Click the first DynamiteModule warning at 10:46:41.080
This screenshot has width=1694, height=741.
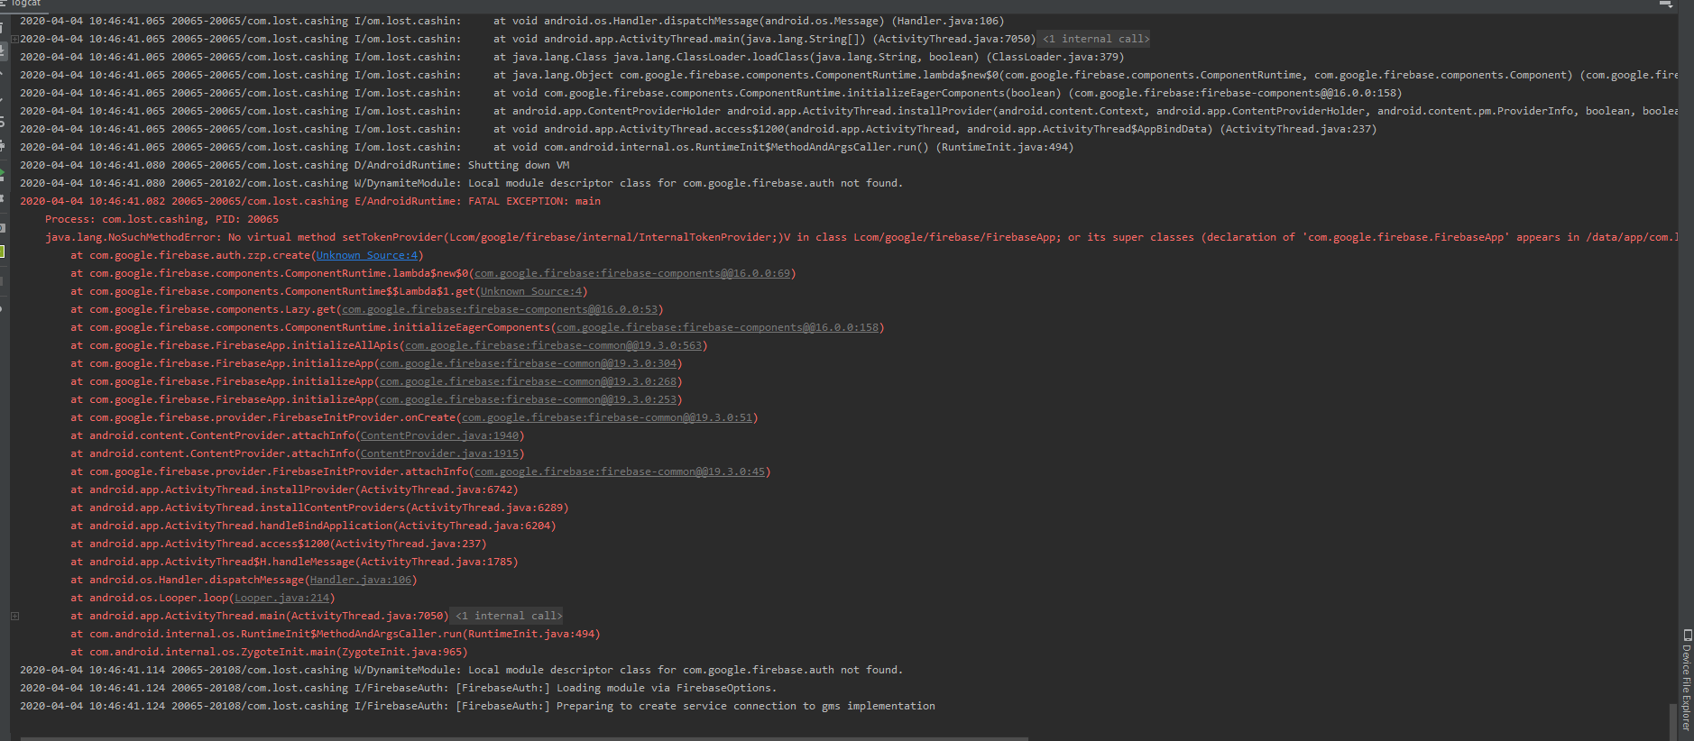click(x=461, y=183)
